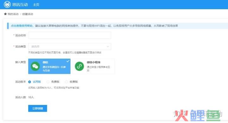Screen dimensions: 228x123
Task: Go to 我的活动 breadcrumb link
Action: [x=13, y=14]
